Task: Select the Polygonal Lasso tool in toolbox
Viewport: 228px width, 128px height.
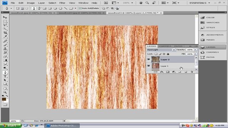Action: point(5,25)
